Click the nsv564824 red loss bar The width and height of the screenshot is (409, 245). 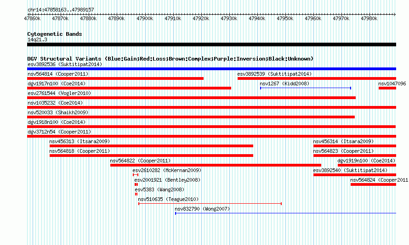click(x=373, y=184)
